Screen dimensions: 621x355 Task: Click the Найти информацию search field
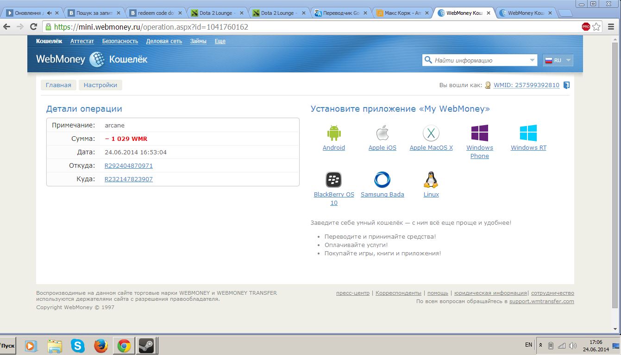[480, 60]
